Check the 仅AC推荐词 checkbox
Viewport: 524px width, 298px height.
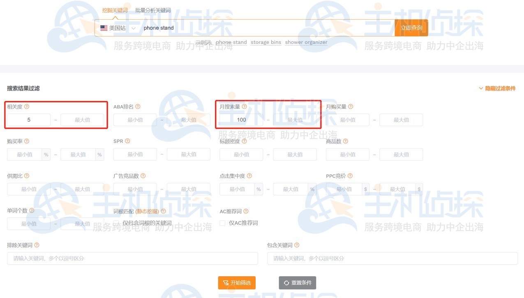pos(222,223)
